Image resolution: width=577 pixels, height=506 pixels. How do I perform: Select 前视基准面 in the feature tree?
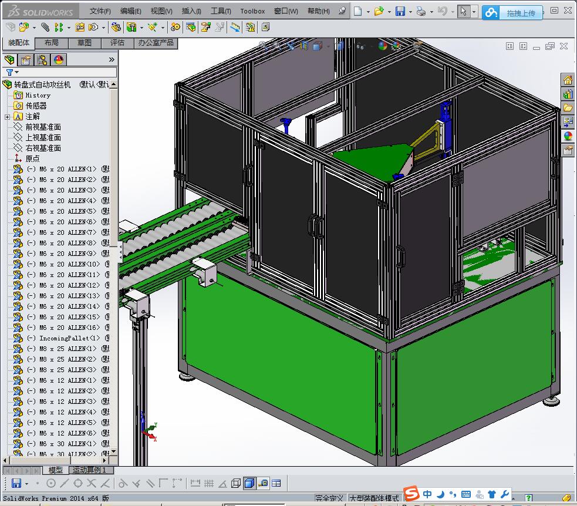pyautogui.click(x=43, y=127)
